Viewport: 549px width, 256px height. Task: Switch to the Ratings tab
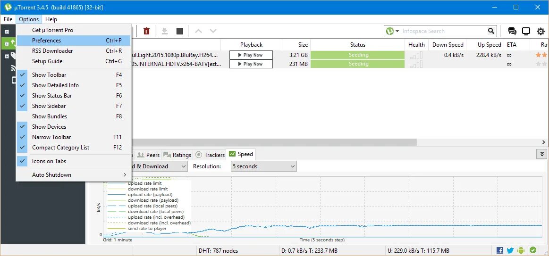click(177, 155)
